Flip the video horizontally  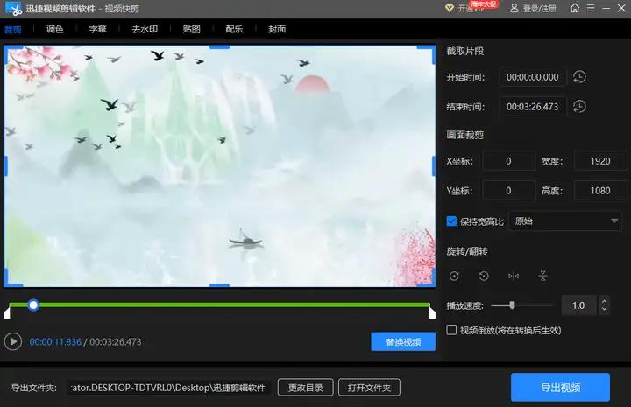click(514, 277)
